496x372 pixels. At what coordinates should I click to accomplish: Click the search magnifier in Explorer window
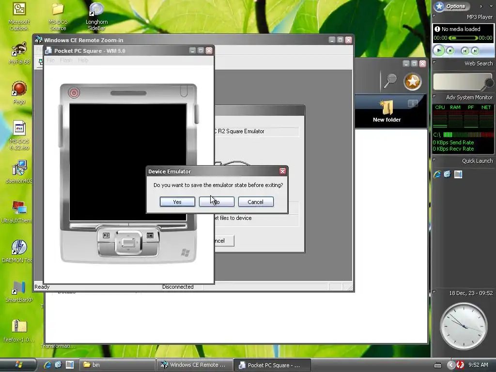390,81
